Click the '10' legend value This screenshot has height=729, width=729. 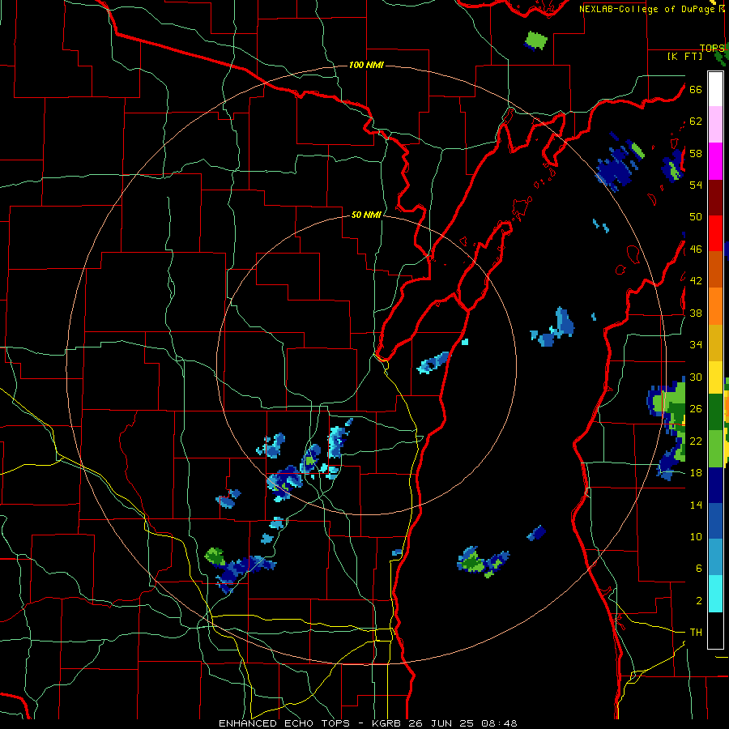click(x=696, y=537)
